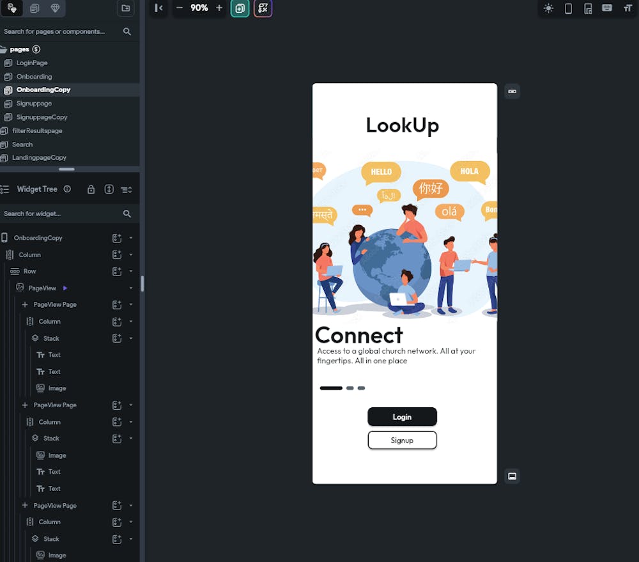Toggle the on-screen keyboard preview
Viewport: 639px width, 562px height.
point(607,8)
